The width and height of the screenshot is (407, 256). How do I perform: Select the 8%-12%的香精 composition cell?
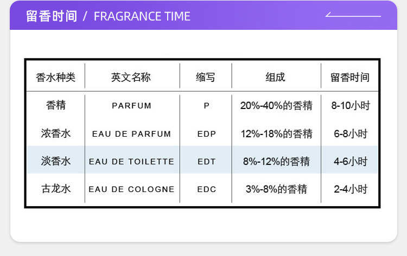tap(276, 161)
